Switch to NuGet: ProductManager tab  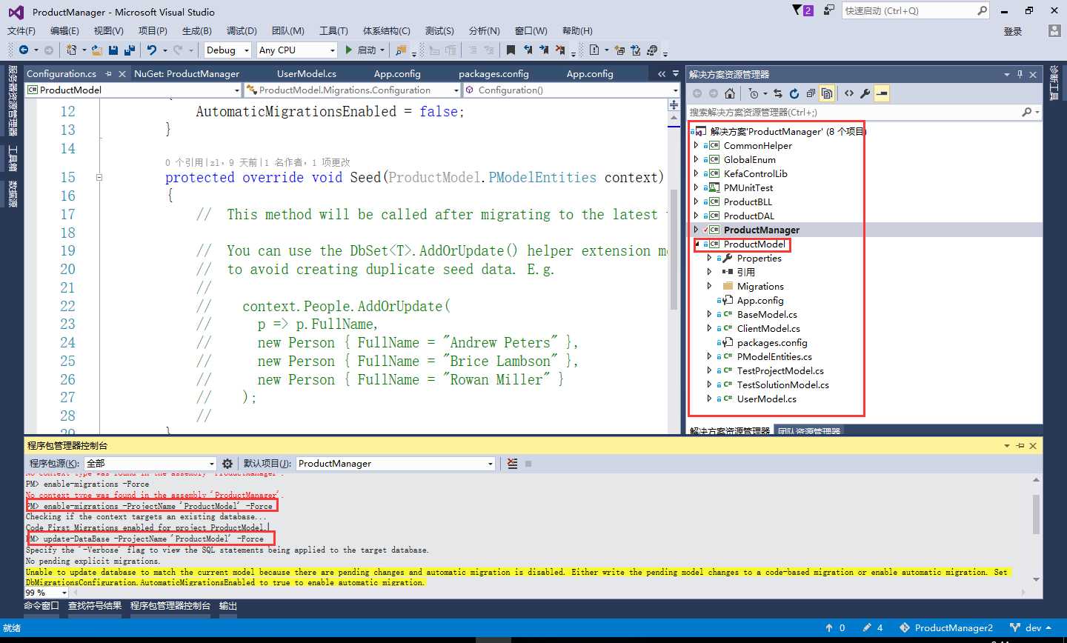tap(187, 73)
